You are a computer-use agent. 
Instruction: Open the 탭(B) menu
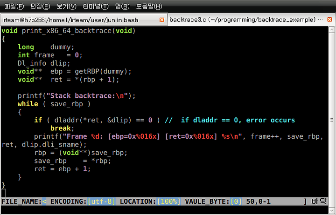click(x=122, y=7)
